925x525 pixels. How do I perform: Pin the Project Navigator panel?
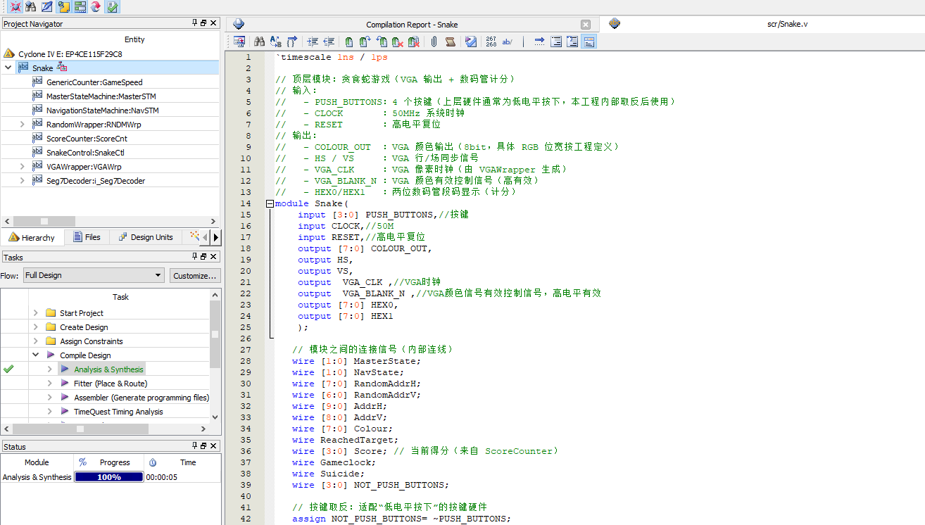click(195, 23)
